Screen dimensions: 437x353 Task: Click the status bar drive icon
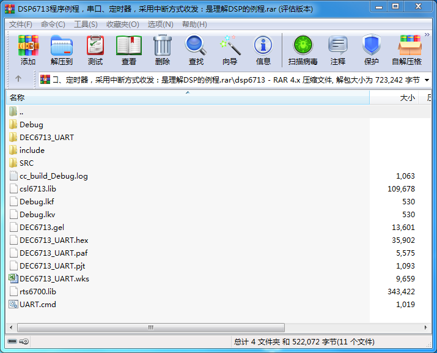click(12, 341)
